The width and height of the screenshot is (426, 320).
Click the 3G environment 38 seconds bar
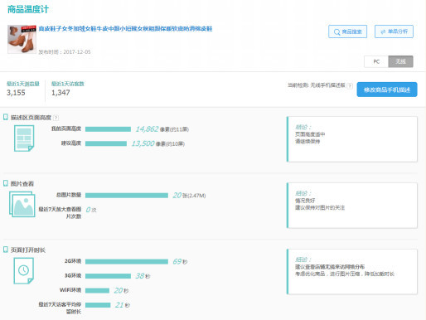click(x=108, y=276)
